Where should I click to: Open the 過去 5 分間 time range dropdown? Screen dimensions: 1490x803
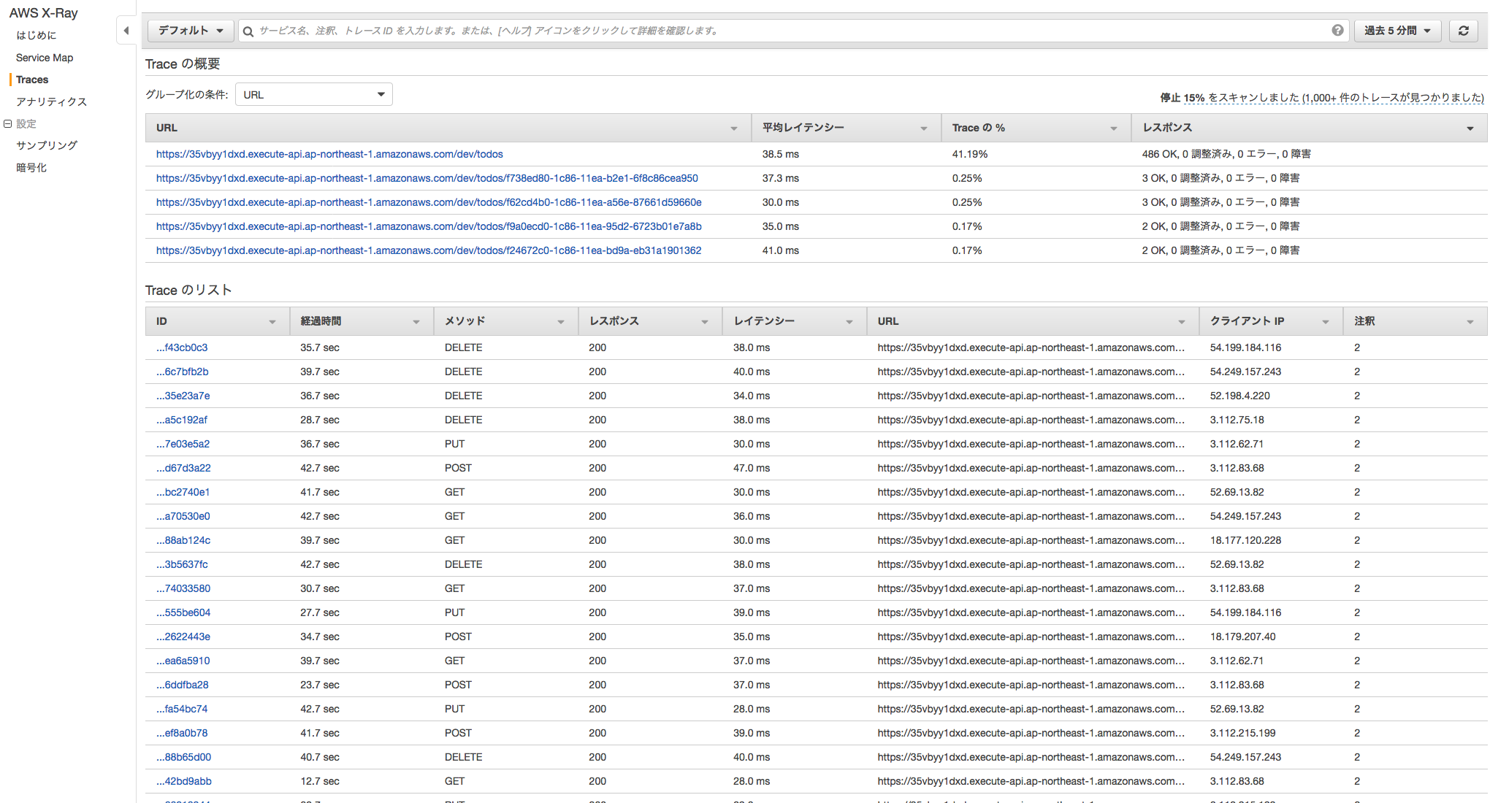(x=1397, y=31)
